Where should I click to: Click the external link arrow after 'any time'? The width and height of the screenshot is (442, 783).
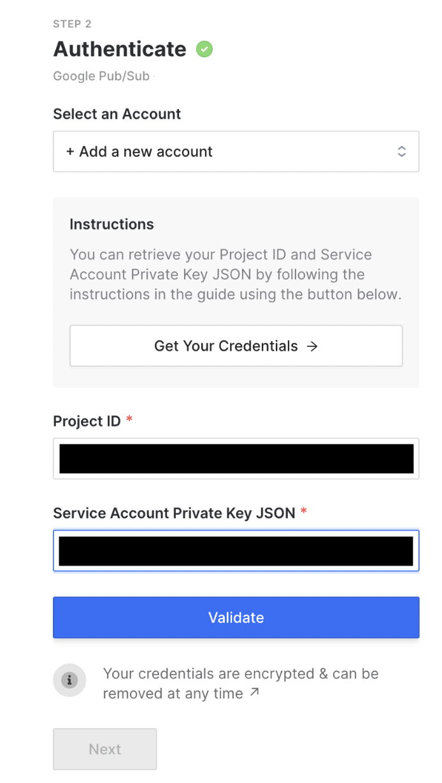click(255, 692)
